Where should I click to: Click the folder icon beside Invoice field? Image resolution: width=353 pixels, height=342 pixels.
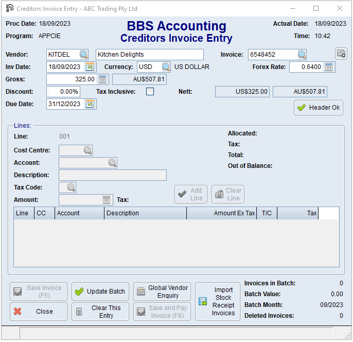tap(341, 54)
